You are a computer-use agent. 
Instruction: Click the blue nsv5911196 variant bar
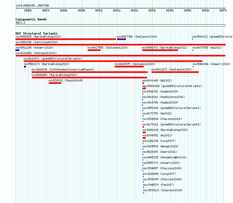[17, 50]
